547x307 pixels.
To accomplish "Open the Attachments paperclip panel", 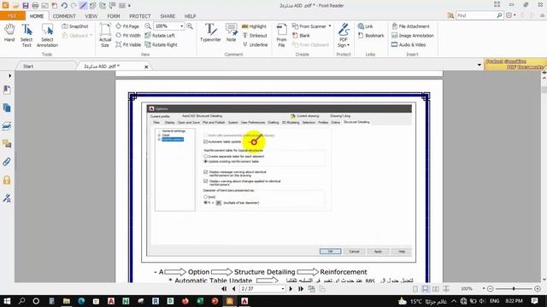I will (7, 162).
